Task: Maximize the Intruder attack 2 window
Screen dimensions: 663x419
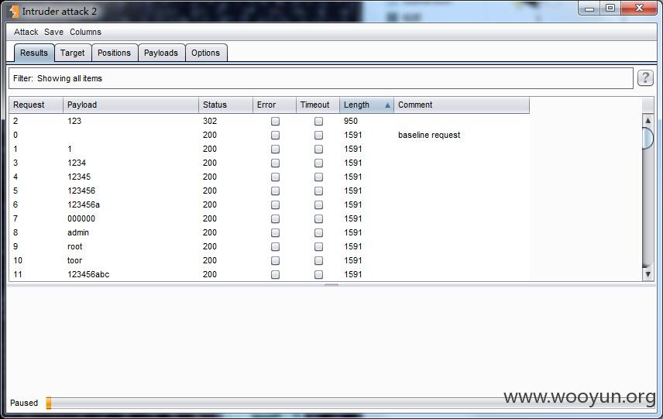Action: click(x=610, y=9)
